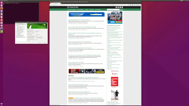The width and height of the screenshot is (189, 106).
Task: Launch LibreOffice Calc from the launcher
Action: [1, 14]
